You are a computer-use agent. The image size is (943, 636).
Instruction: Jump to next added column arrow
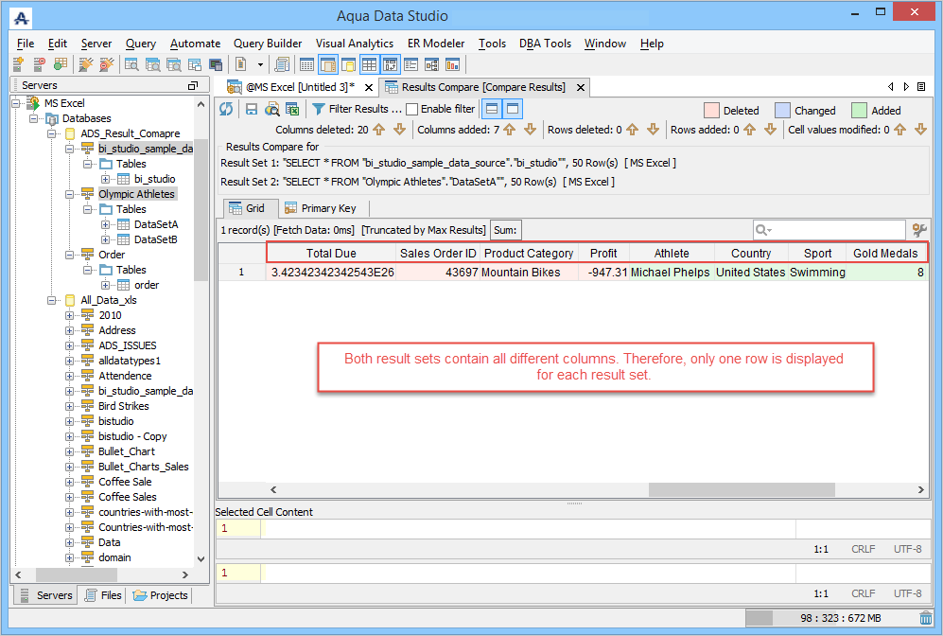click(530, 130)
